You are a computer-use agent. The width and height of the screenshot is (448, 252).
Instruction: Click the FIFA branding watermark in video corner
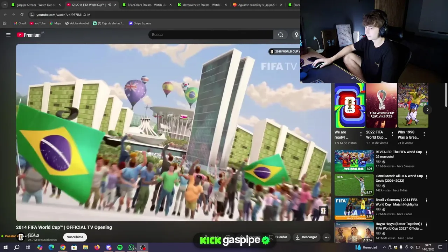[x=323, y=211]
